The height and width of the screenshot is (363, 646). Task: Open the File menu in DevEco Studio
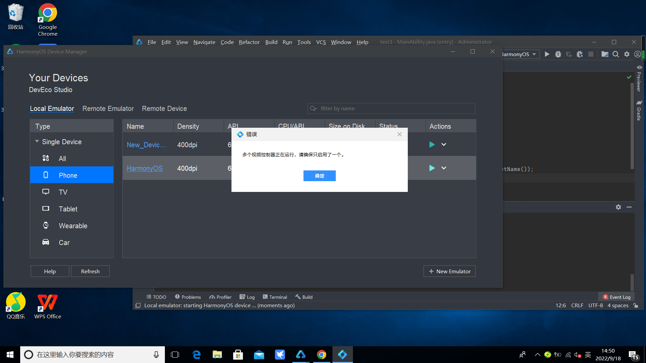pos(152,42)
